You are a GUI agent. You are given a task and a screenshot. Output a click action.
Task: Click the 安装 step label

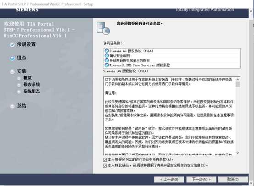coord(22,71)
